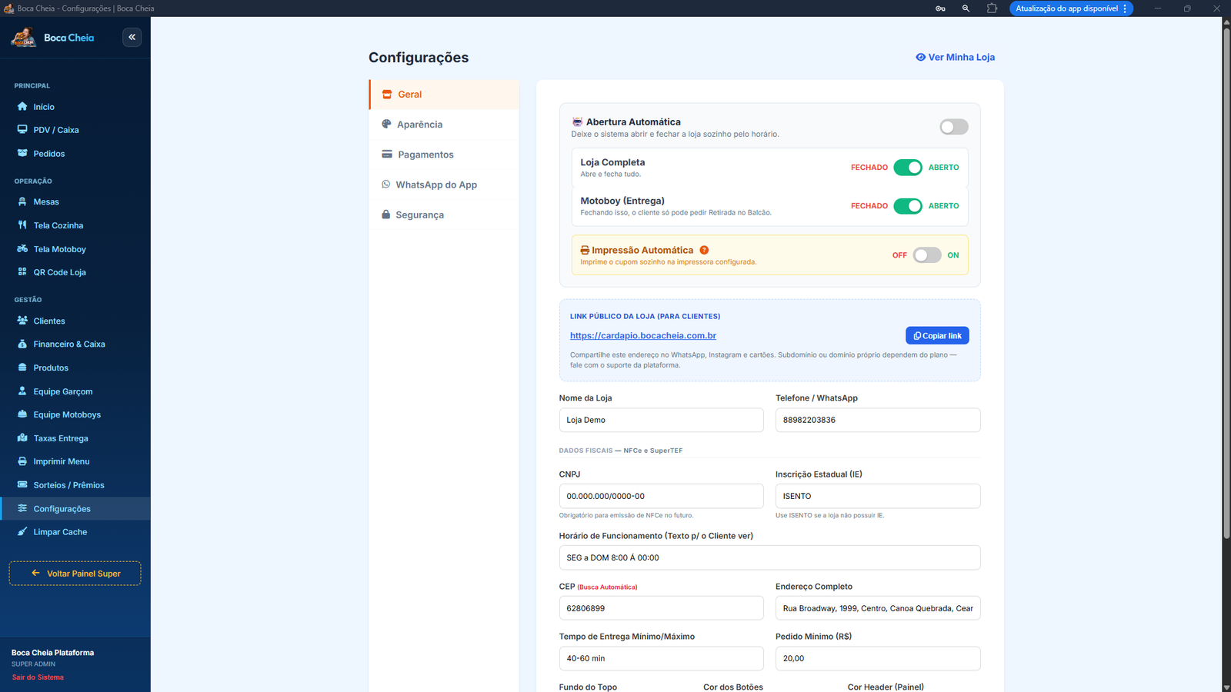Open Financeiro & Caixa money bag icon
The image size is (1231, 692).
tap(22, 344)
